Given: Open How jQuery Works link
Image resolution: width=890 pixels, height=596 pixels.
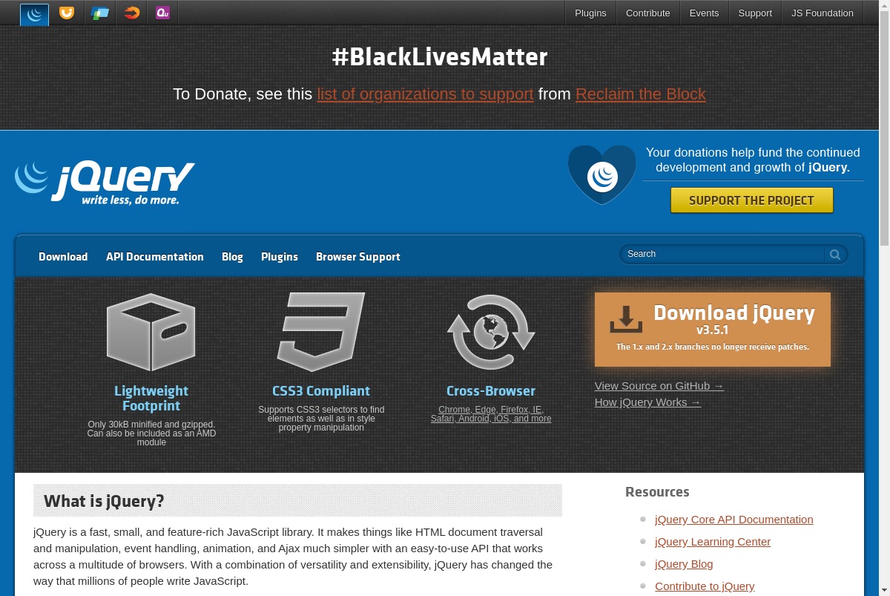Looking at the screenshot, I should pos(647,402).
